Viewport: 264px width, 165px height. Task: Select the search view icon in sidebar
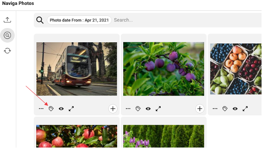7,35
